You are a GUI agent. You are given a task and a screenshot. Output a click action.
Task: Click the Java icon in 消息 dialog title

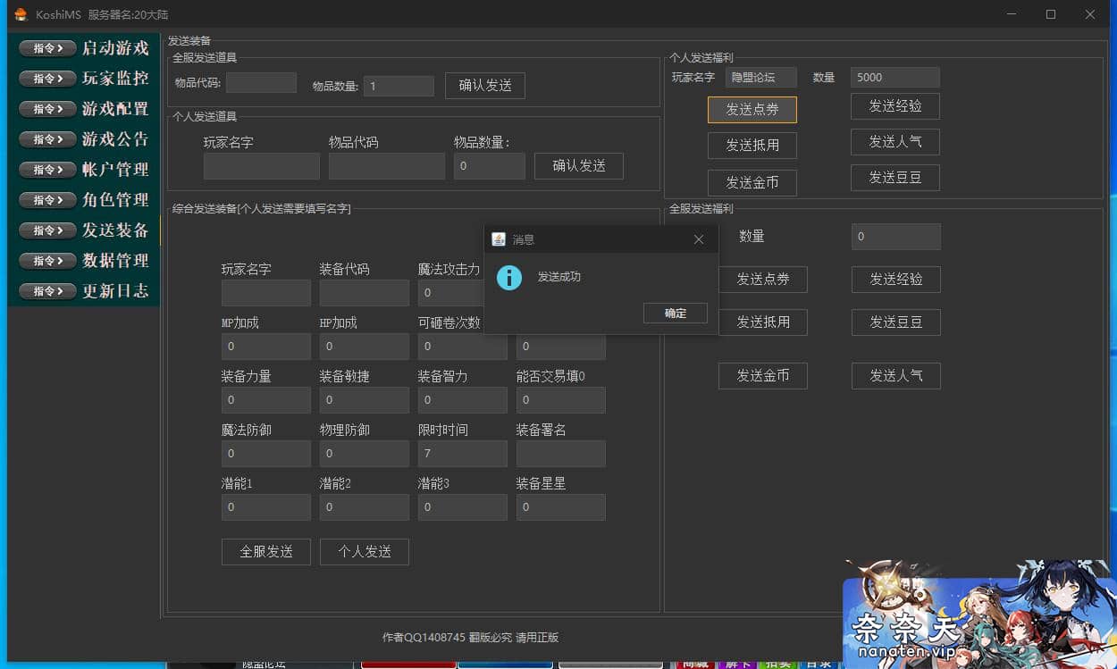point(499,239)
